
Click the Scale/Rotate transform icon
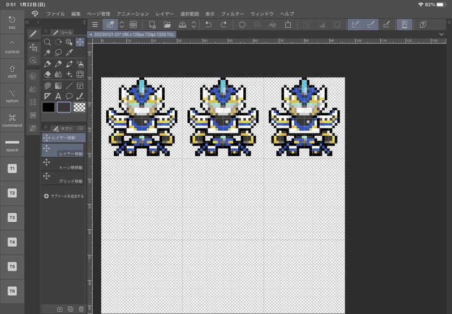pos(288,25)
